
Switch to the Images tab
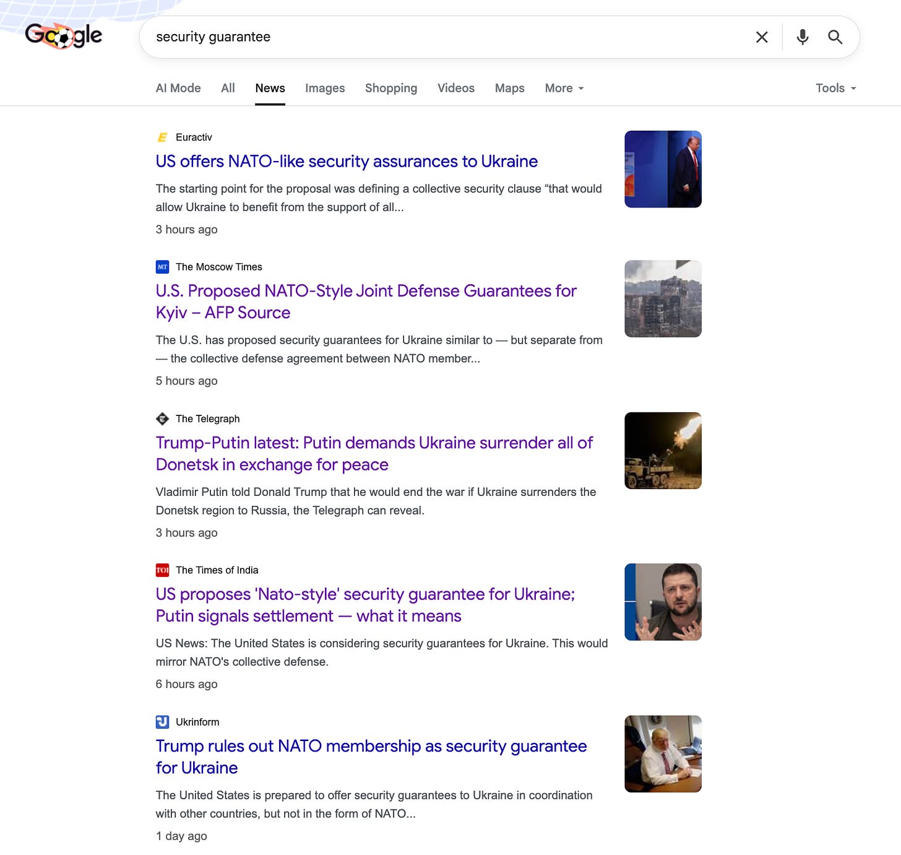point(325,88)
